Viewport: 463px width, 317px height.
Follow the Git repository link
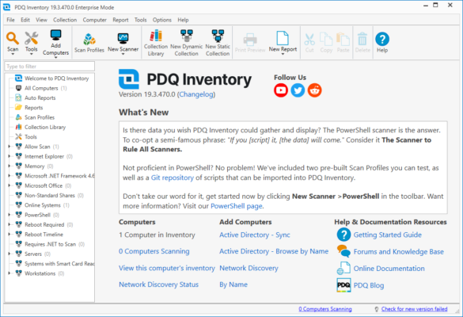(173, 178)
